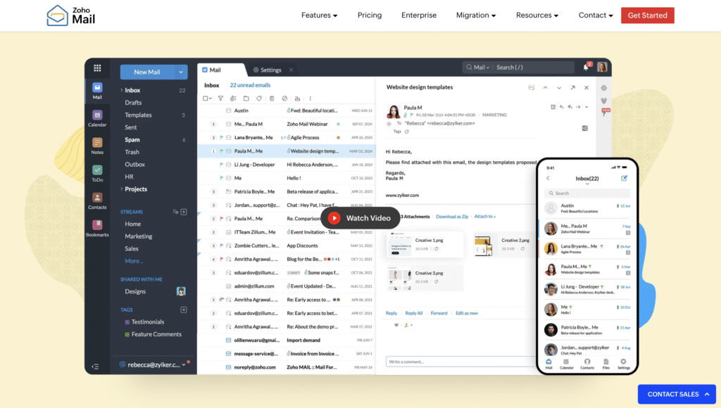Open the Spam folder

132,140
